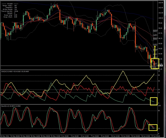Viewport: 166px width, 138px height.
Task: Click the 20 level on Stochastic scale
Action: [159, 129]
